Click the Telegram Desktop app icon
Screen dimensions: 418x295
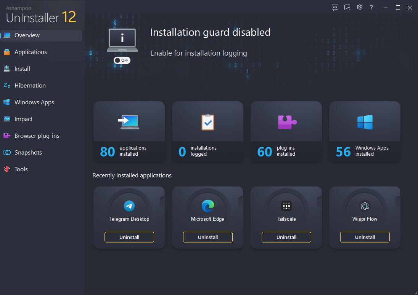click(x=129, y=206)
